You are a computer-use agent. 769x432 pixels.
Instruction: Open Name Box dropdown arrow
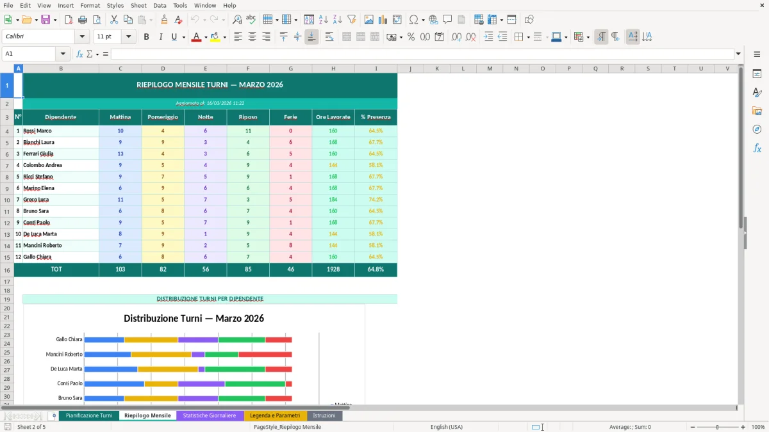click(63, 54)
